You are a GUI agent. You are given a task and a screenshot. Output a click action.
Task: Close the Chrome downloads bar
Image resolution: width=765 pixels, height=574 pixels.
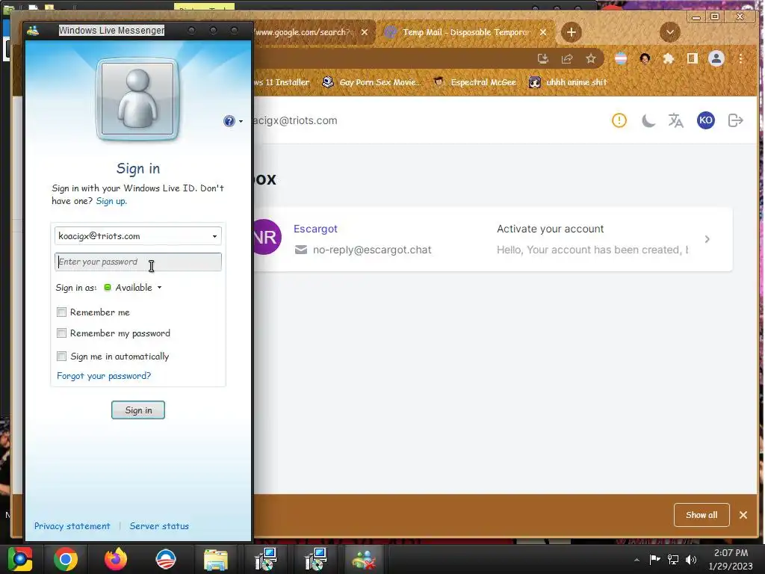pyautogui.click(x=743, y=515)
